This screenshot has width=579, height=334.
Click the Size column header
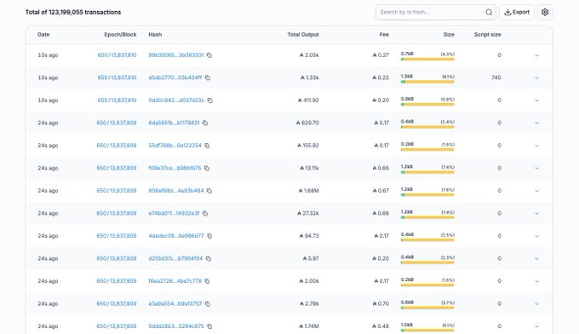449,34
